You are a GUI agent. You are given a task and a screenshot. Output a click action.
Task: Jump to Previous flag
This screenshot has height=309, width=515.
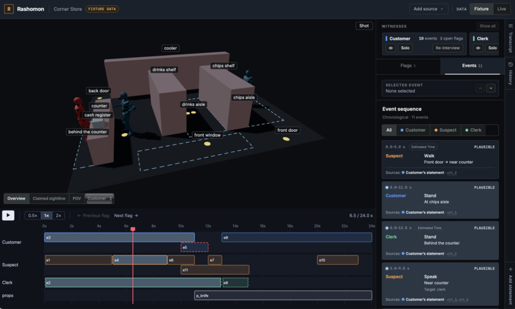coord(93,216)
